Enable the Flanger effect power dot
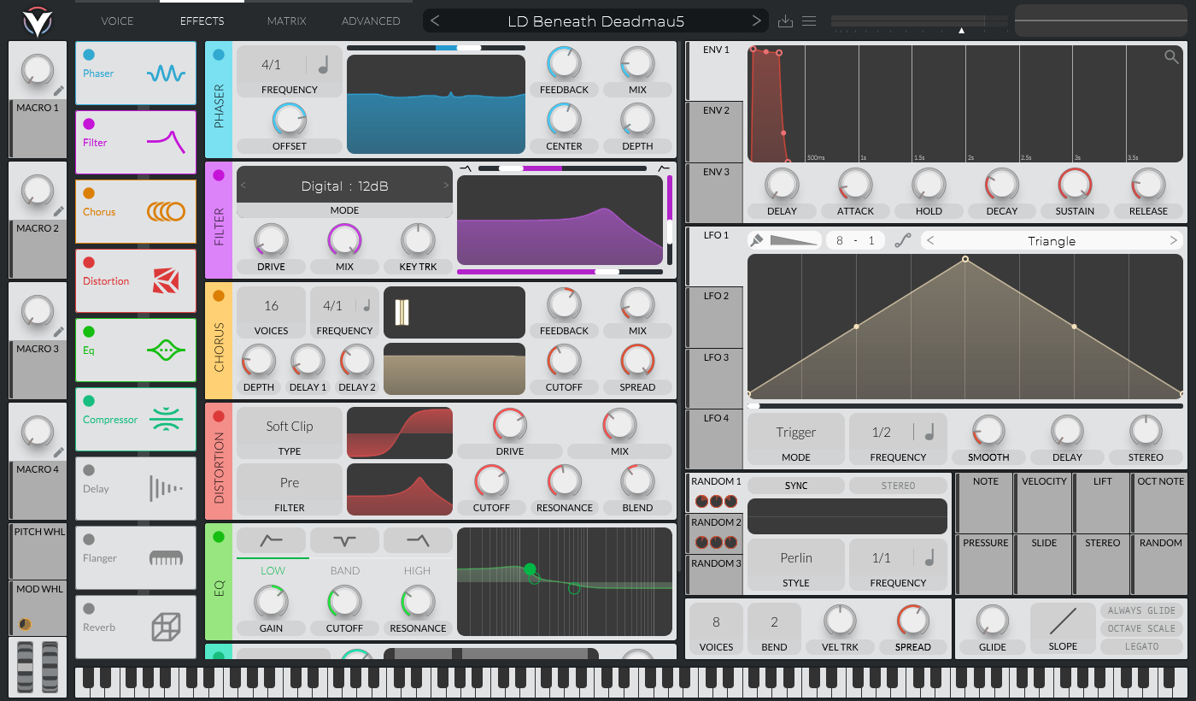 point(89,539)
